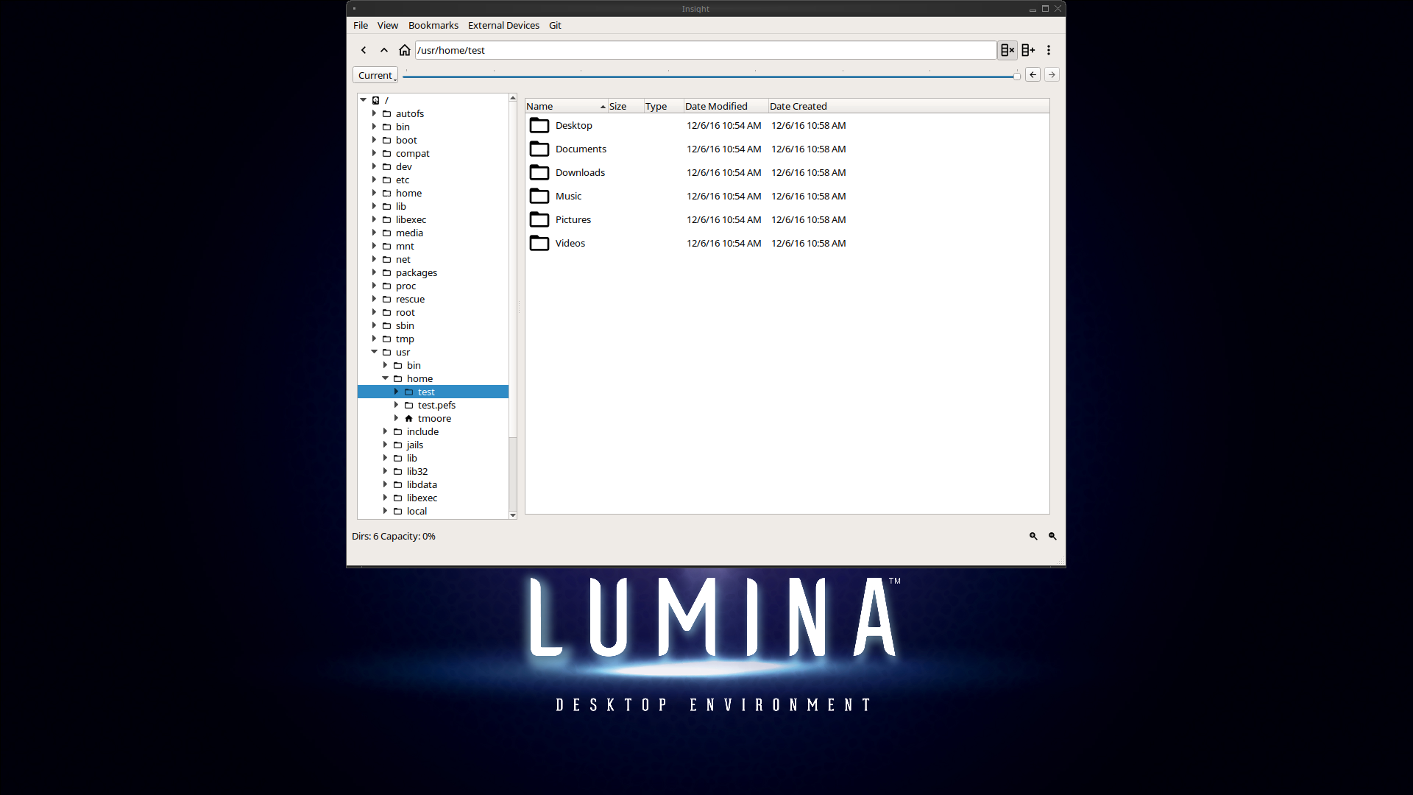Sort by Date Modified column header

point(726,106)
